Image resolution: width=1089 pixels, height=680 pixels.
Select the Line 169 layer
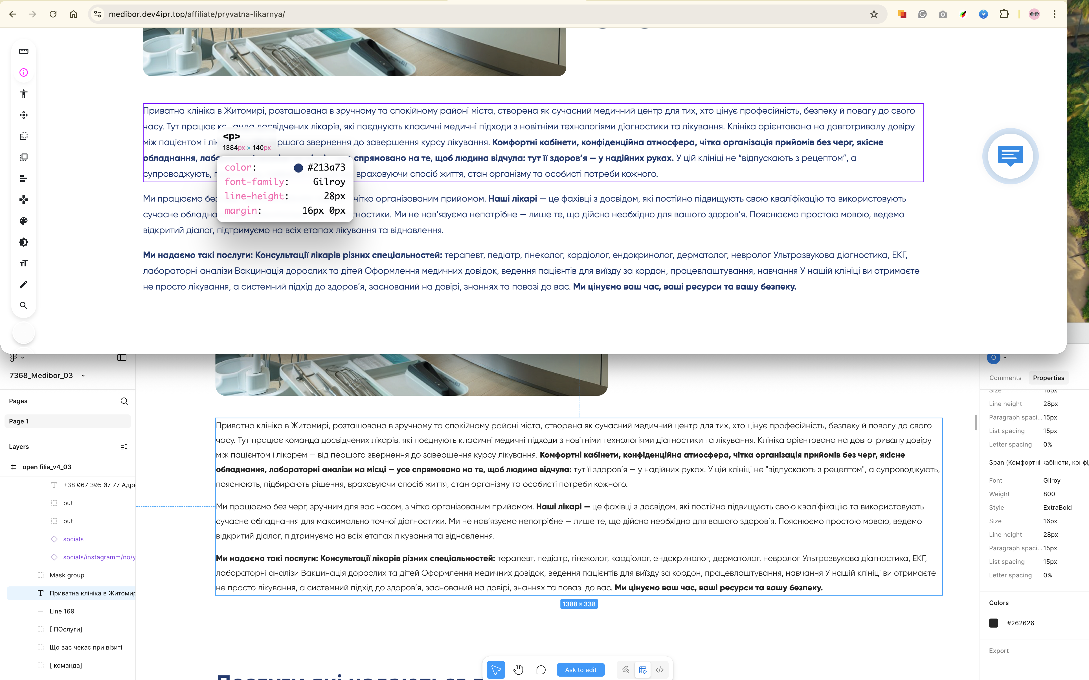62,611
